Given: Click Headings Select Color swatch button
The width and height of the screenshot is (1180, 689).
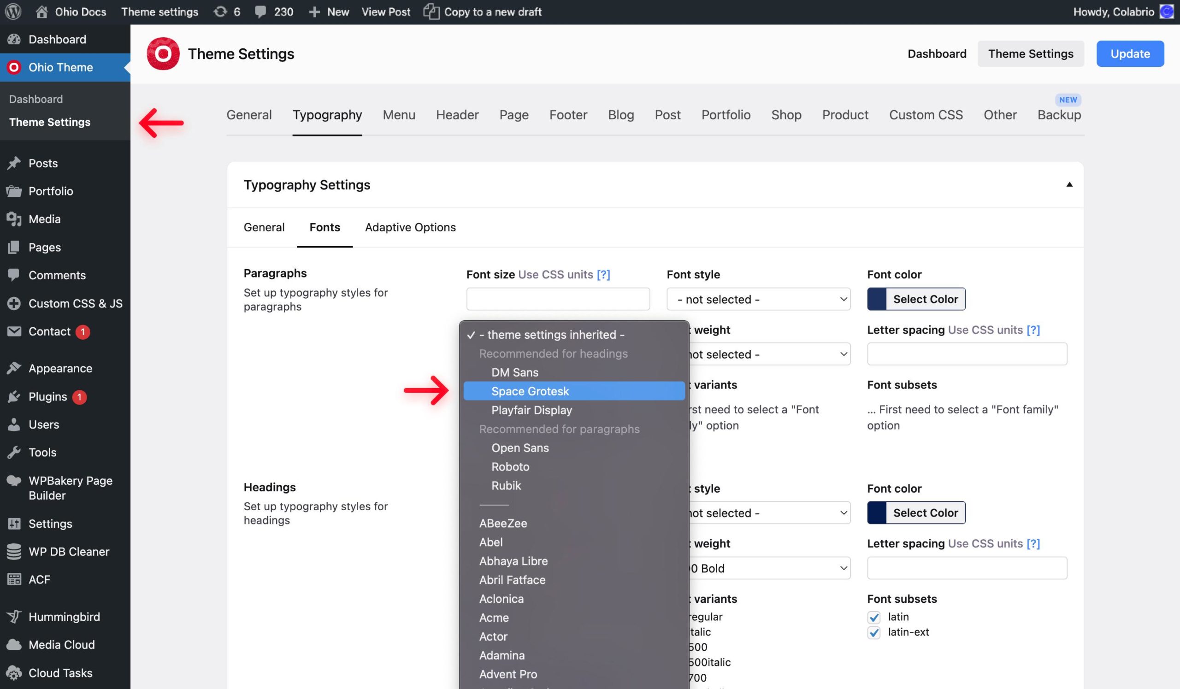Looking at the screenshot, I should pyautogui.click(x=916, y=513).
